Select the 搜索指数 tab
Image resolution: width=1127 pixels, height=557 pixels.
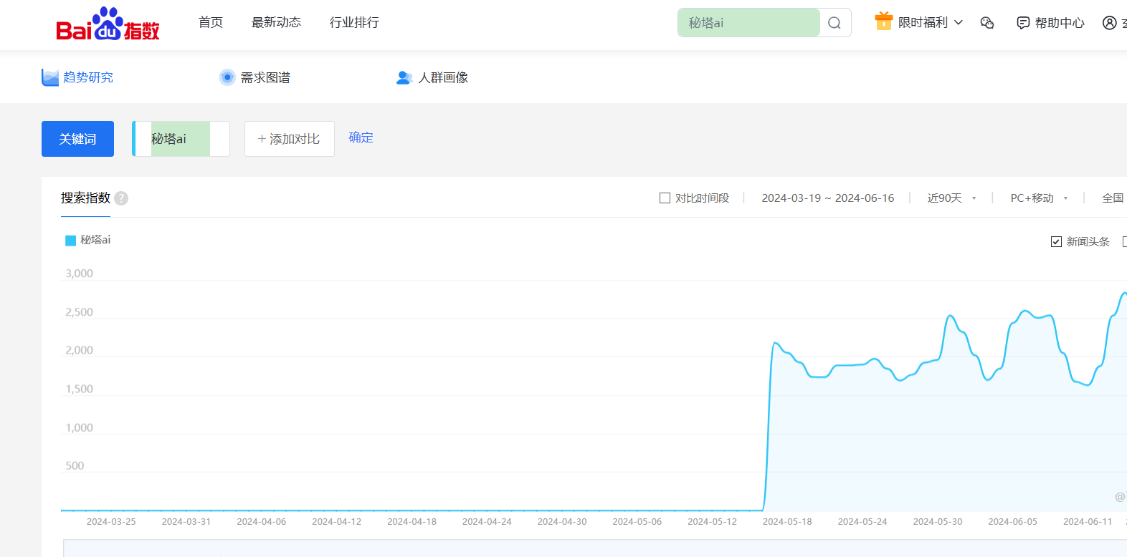(x=85, y=198)
